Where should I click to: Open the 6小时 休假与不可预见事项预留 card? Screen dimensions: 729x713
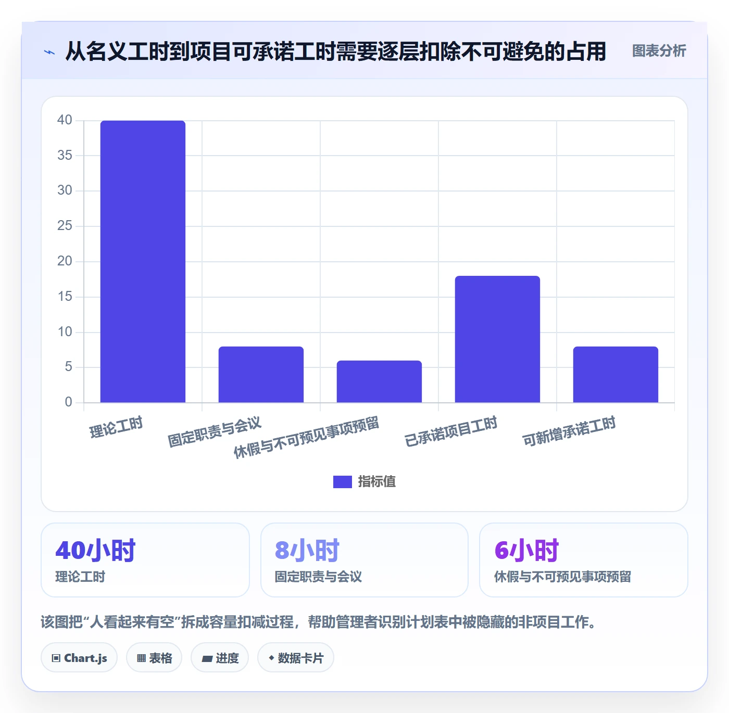tap(584, 560)
